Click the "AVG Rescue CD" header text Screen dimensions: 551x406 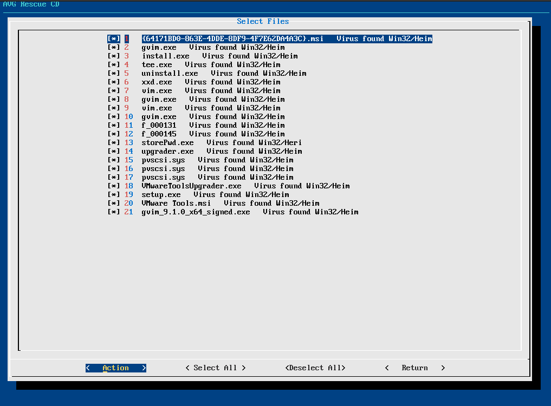coord(31,4)
